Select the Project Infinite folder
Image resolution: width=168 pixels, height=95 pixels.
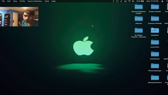point(155,8)
